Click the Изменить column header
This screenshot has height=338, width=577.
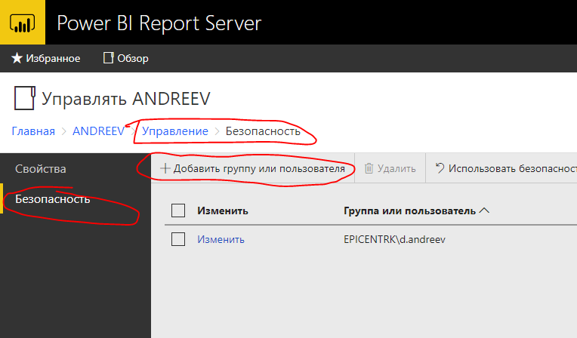[223, 210]
